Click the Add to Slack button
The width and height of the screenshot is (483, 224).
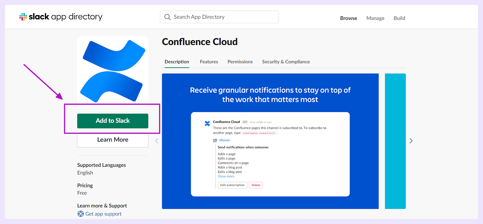click(x=113, y=121)
